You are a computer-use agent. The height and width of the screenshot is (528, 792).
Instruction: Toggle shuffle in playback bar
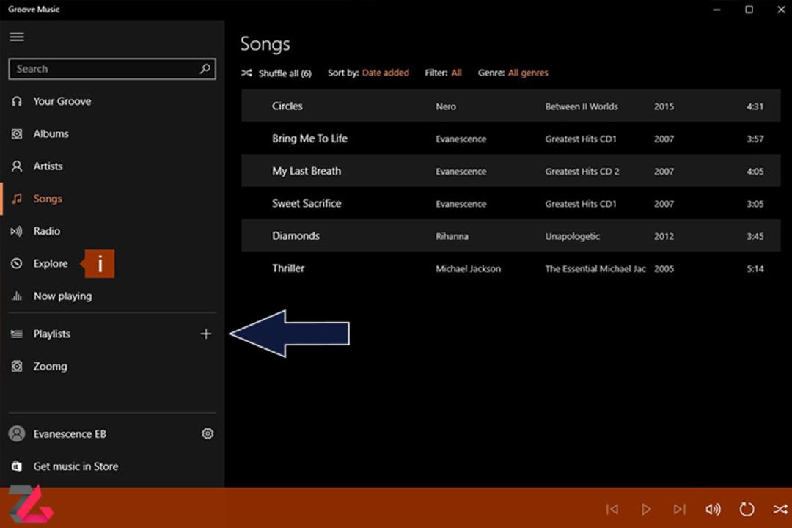[780, 509]
